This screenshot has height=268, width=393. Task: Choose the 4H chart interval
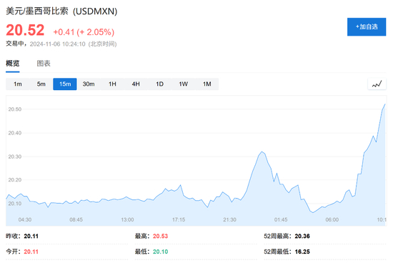pos(136,84)
